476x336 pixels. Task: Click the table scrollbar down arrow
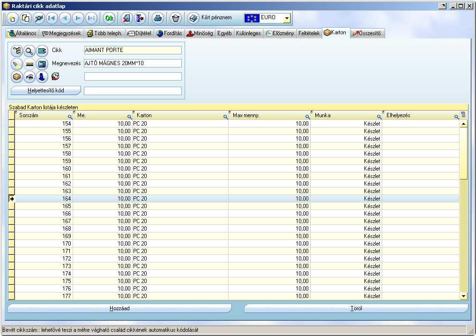[x=463, y=296]
